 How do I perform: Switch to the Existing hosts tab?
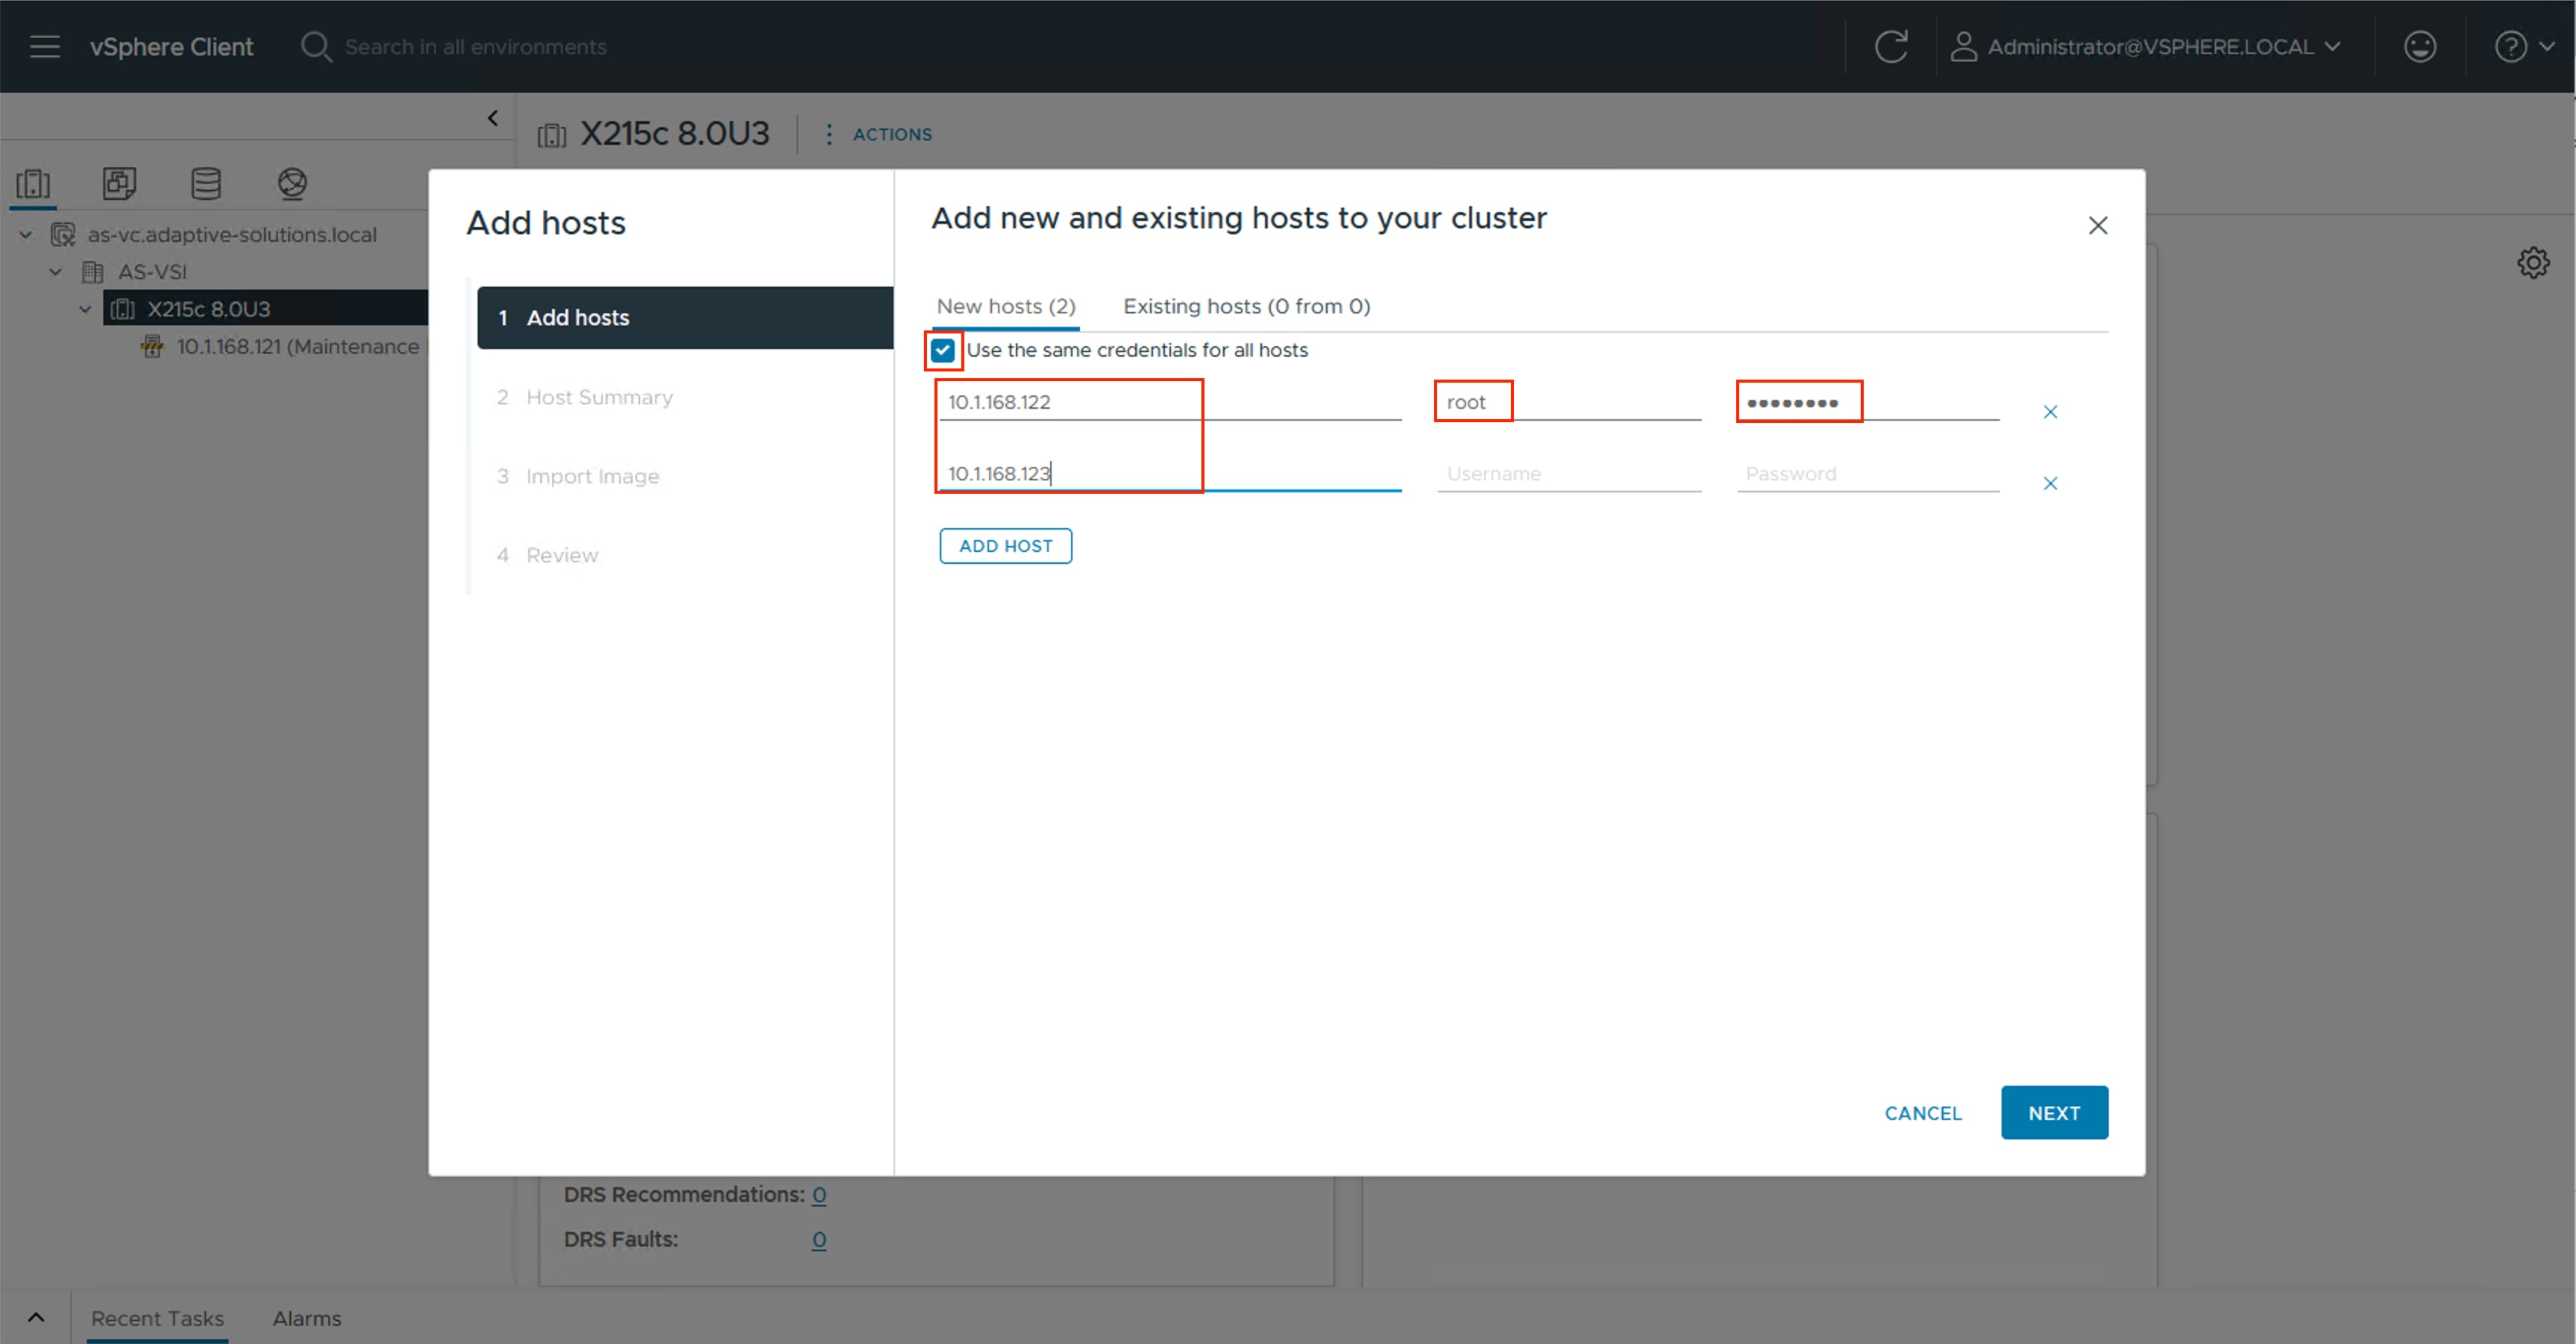(x=1246, y=306)
